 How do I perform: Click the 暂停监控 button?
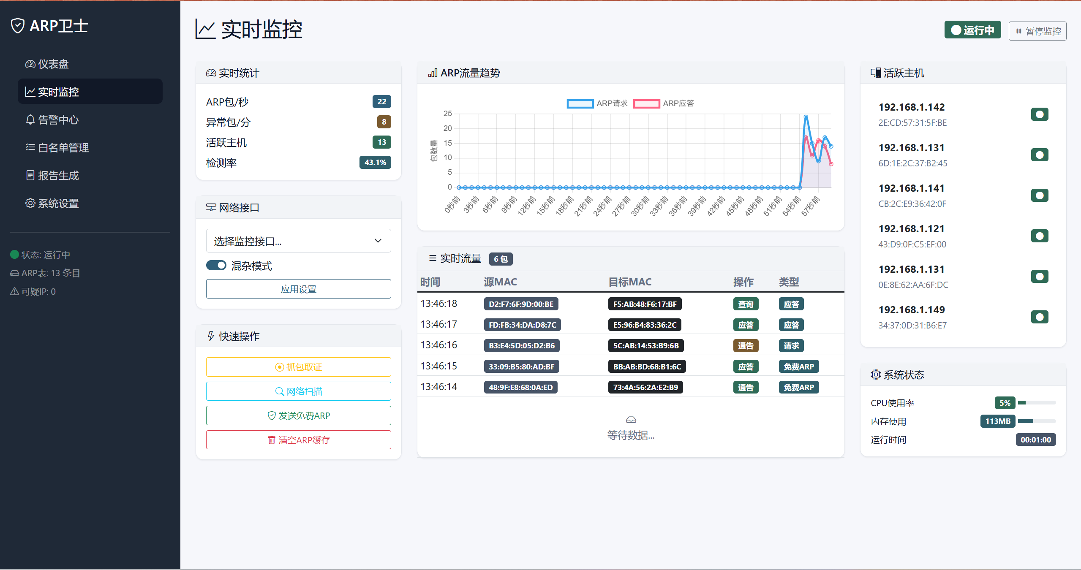tap(1037, 31)
